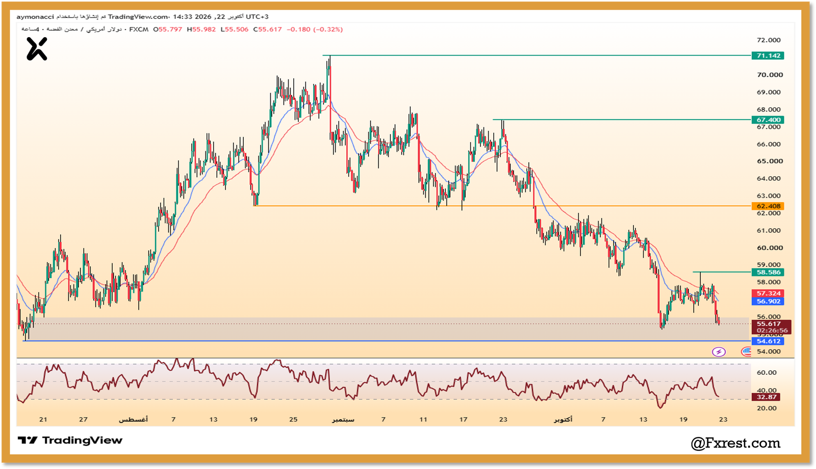Click the open value O55.797
Viewport: 816px width, 469px height.
click(168, 30)
